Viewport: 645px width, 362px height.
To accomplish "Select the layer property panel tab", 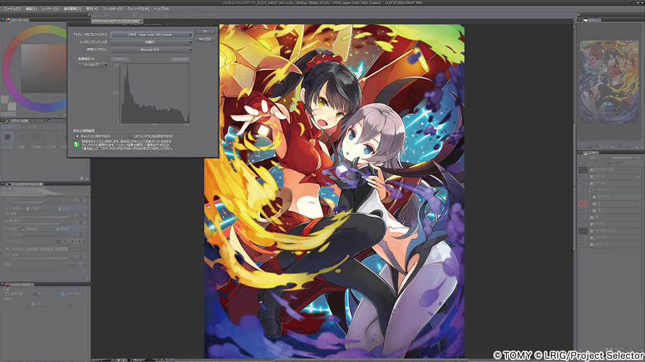I will click(20, 284).
